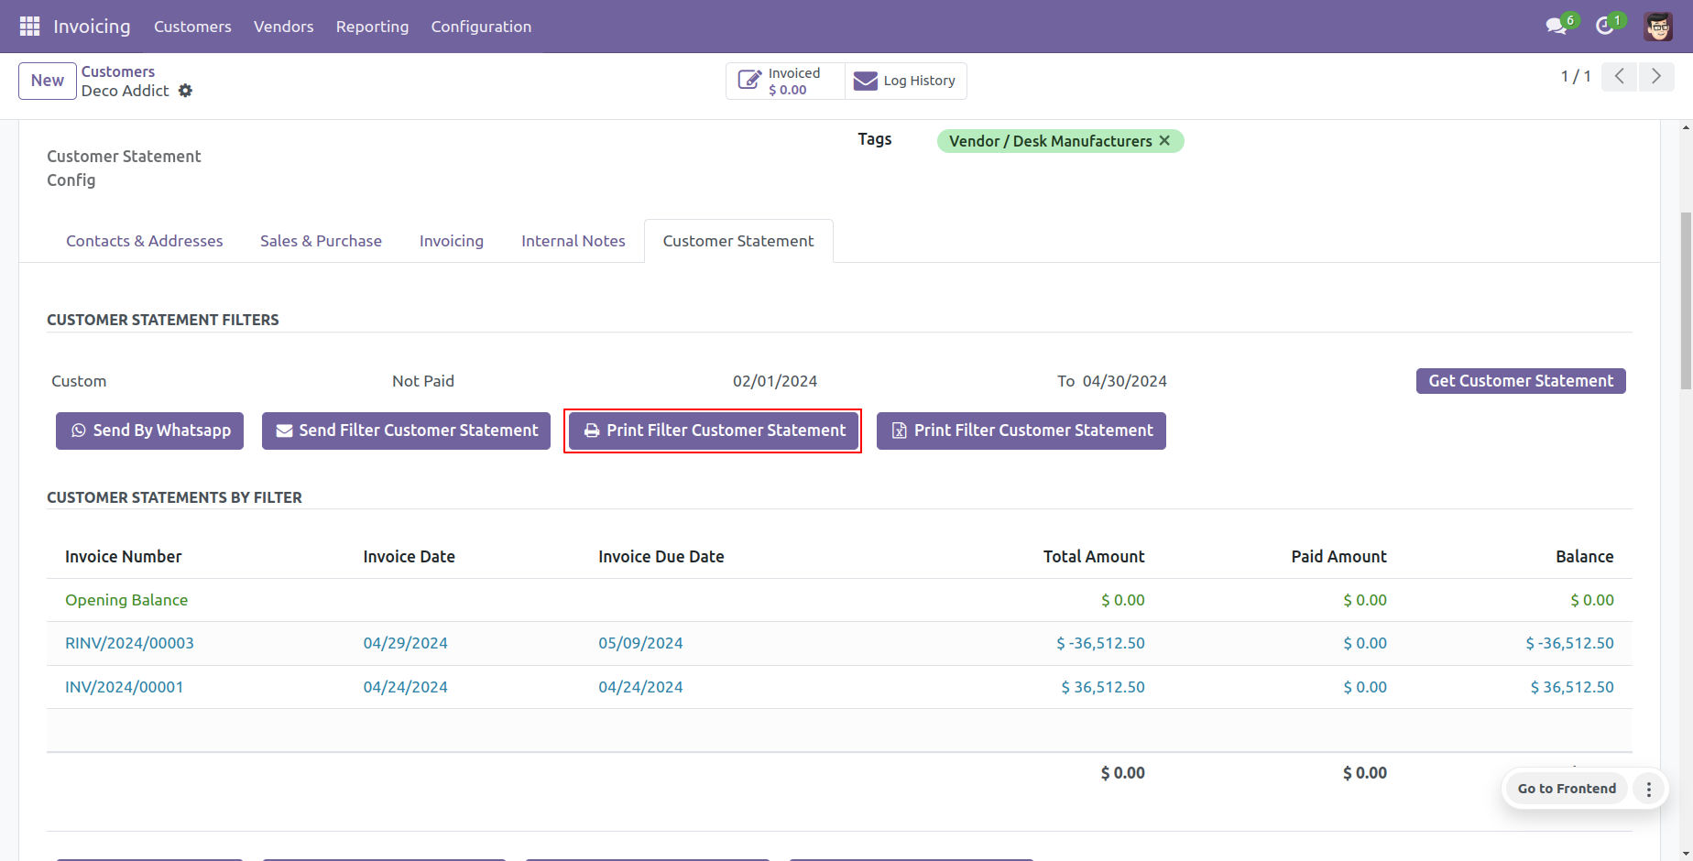
Task: Sort by the Invoice Due Date column header
Action: click(x=661, y=557)
